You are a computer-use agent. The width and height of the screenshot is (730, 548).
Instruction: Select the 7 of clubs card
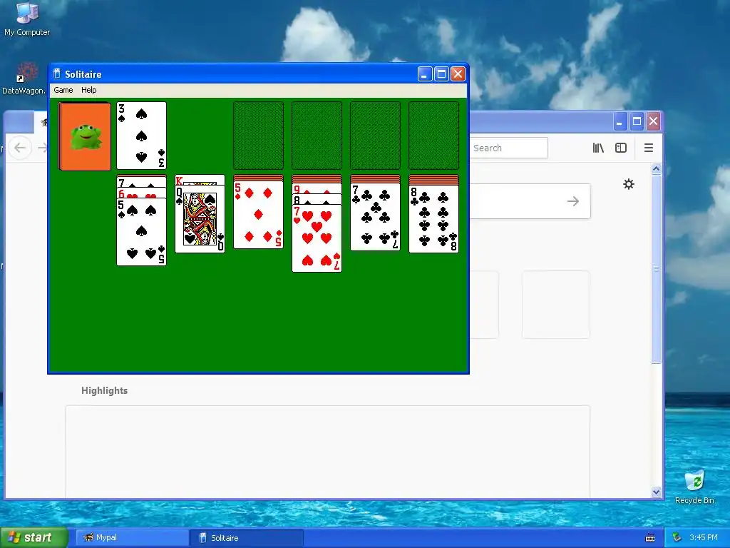375,217
